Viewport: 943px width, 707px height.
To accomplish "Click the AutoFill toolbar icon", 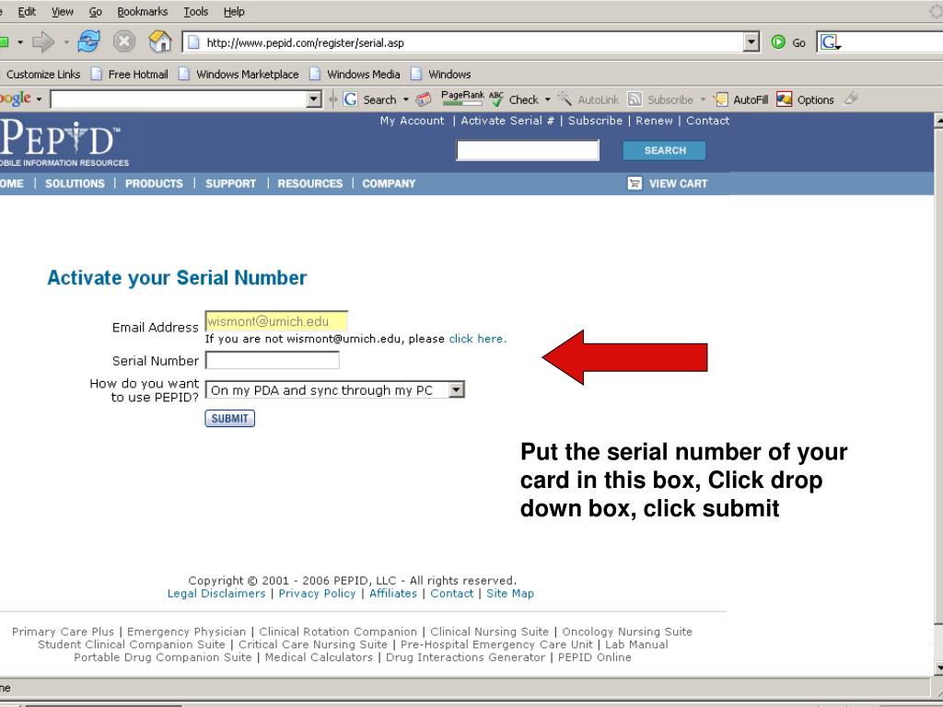I will [x=720, y=99].
